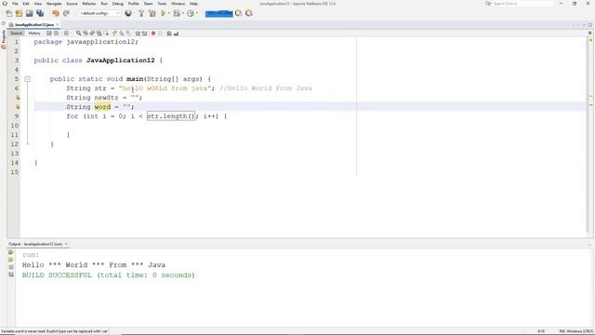
Task: Click the Find Selection magnifier icon in editor toolbar
Action: tap(78, 33)
